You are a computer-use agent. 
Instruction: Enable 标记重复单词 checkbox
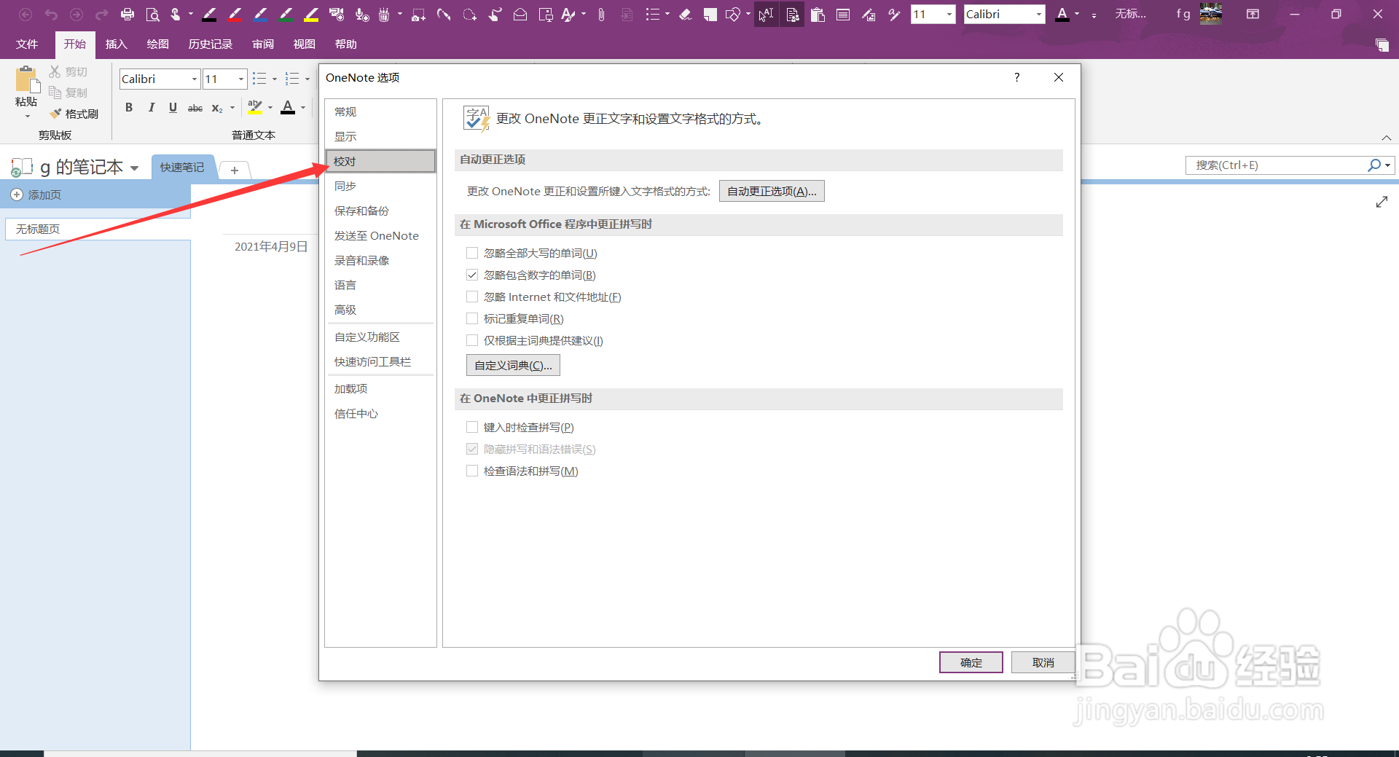pyautogui.click(x=472, y=318)
